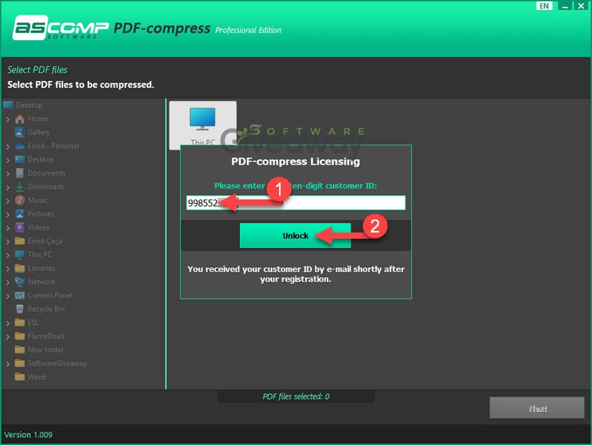
Task: Expand the Documents tree node
Action: tap(8, 173)
